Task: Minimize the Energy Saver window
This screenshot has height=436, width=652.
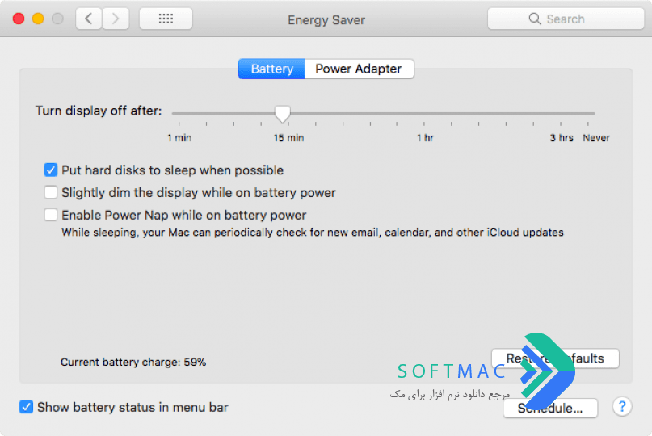Action: tap(38, 19)
